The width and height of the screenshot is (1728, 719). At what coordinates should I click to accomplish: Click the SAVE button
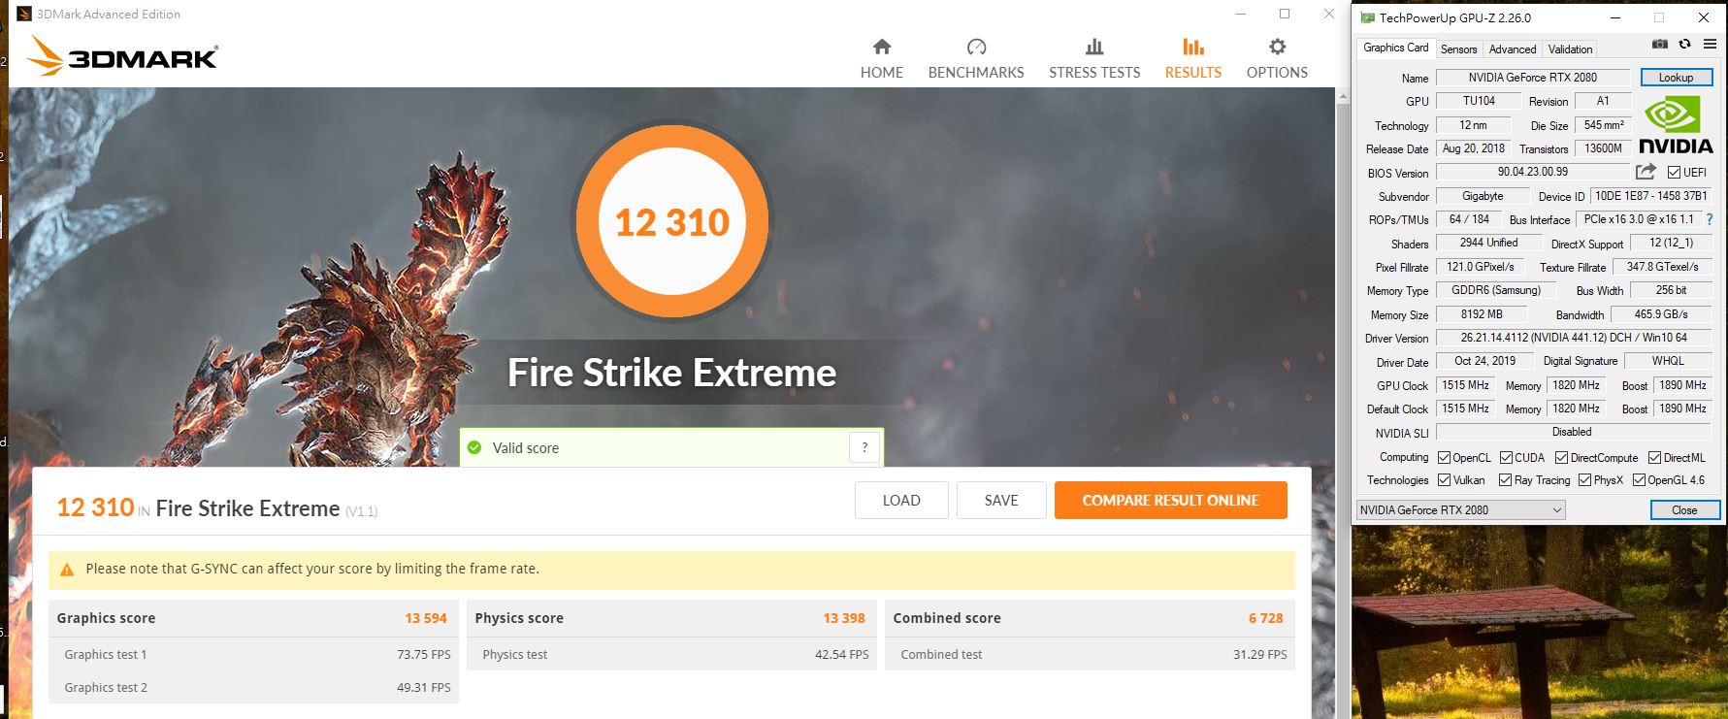pos(1001,501)
